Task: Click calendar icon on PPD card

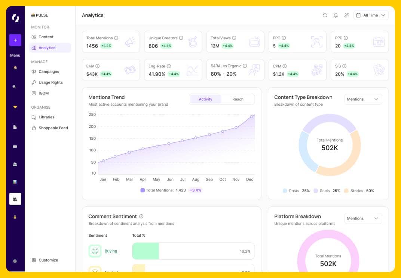Action: point(379,42)
